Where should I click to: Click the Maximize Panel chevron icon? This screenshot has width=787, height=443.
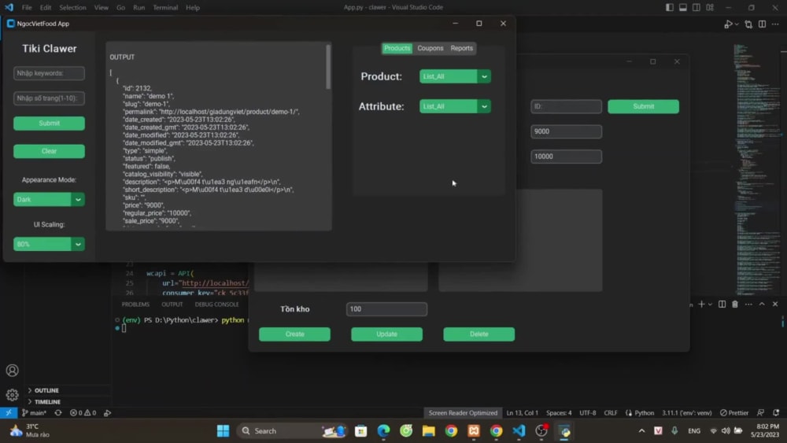click(x=762, y=304)
